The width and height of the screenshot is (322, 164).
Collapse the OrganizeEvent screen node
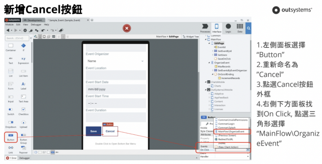point(209,63)
